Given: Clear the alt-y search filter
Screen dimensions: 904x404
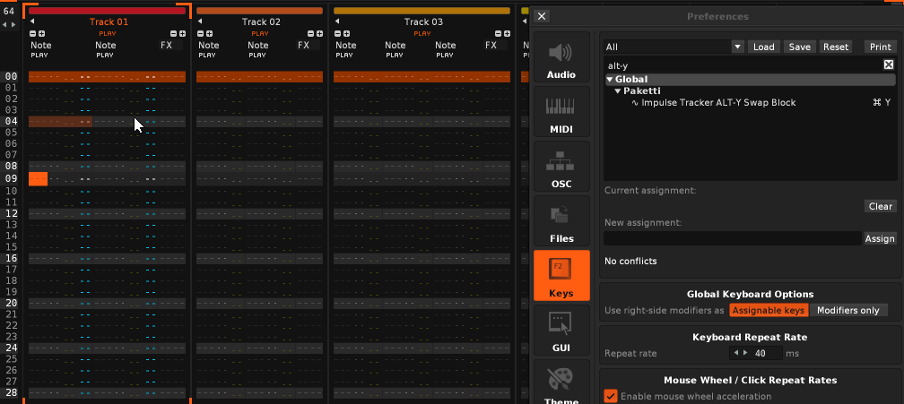Looking at the screenshot, I should (x=888, y=64).
